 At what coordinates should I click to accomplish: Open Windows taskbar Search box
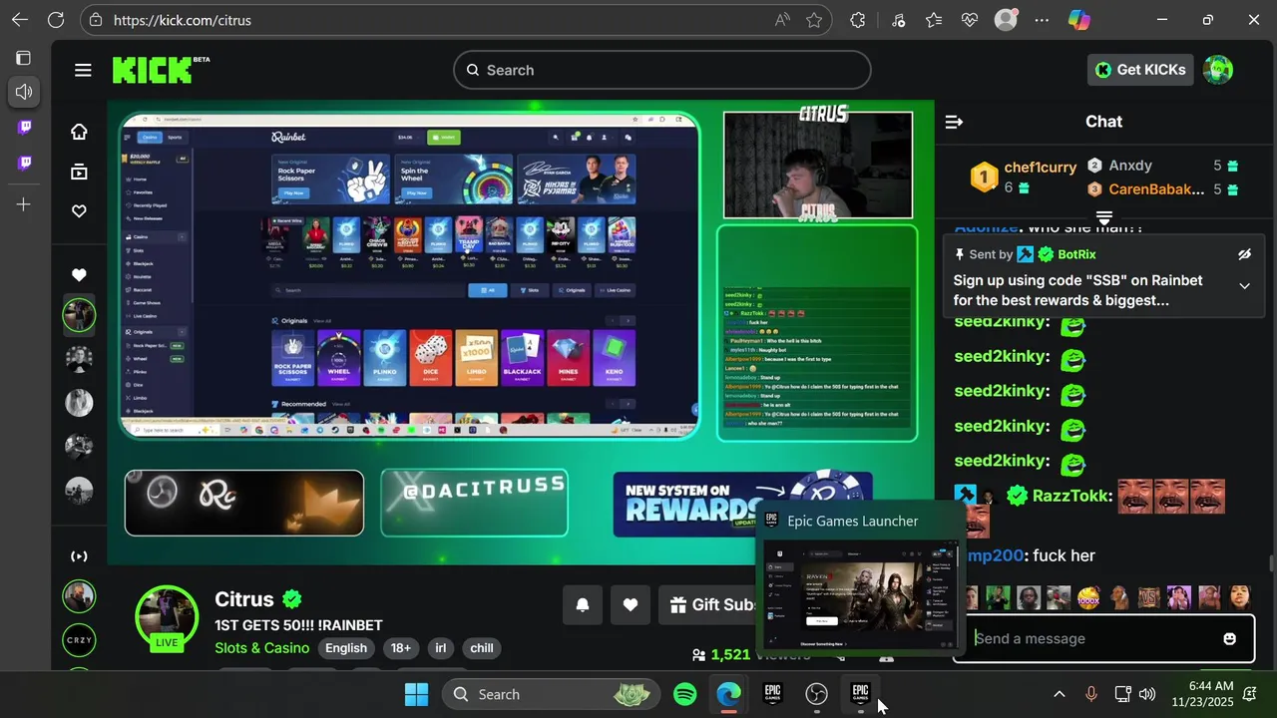coord(551,694)
